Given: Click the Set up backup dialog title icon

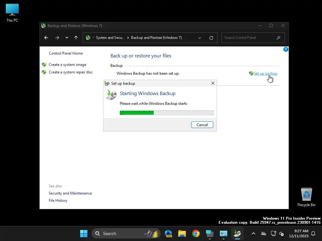Looking at the screenshot, I should click(107, 83).
